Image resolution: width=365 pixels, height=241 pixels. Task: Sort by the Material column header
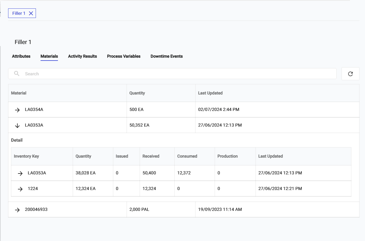(x=19, y=93)
